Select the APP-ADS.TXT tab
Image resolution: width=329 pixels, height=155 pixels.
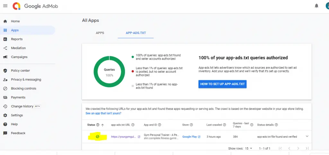136,33
